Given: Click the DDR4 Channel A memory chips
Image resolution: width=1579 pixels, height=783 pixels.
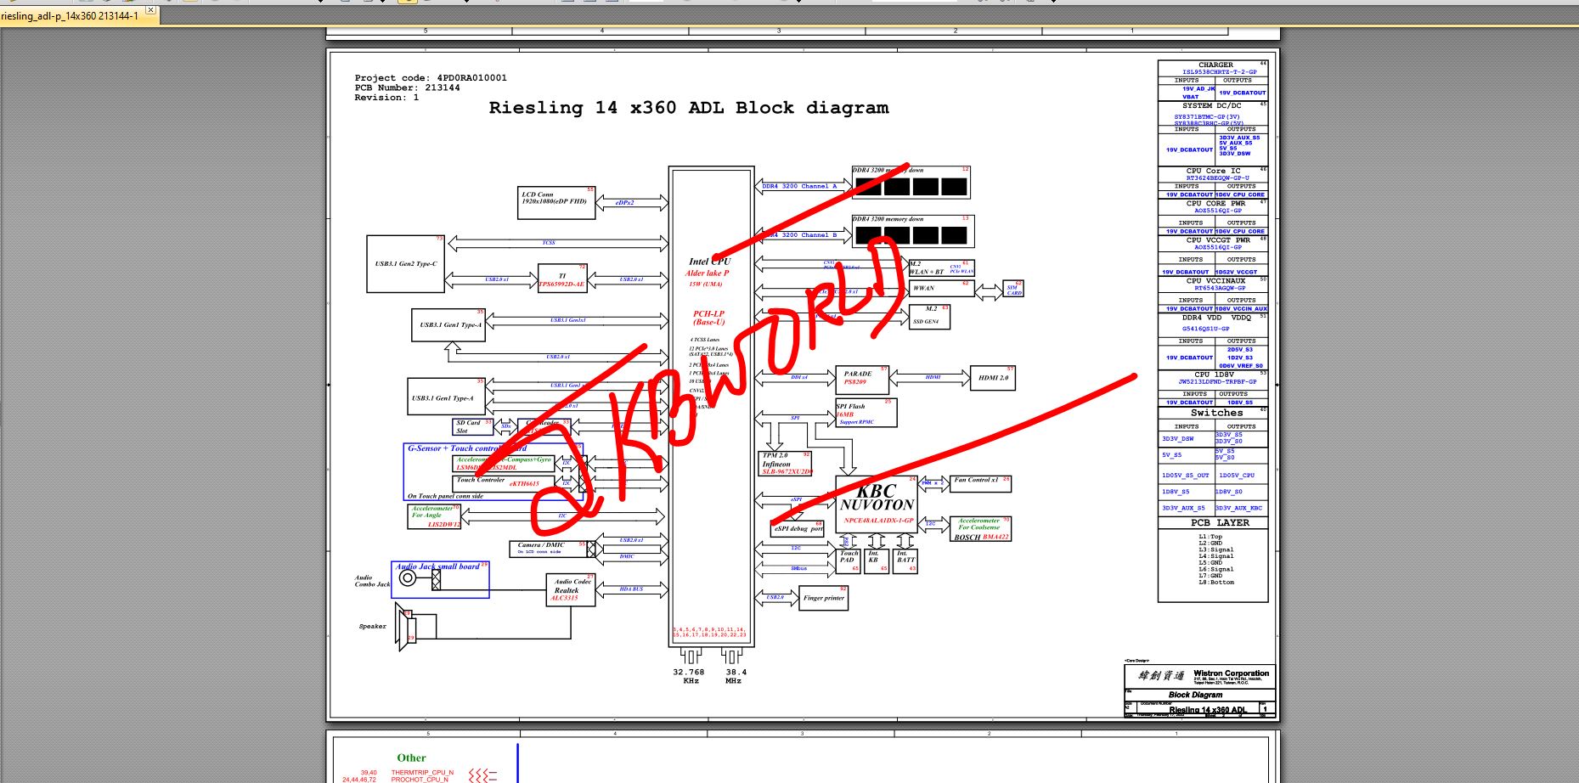Looking at the screenshot, I should coord(911,187).
